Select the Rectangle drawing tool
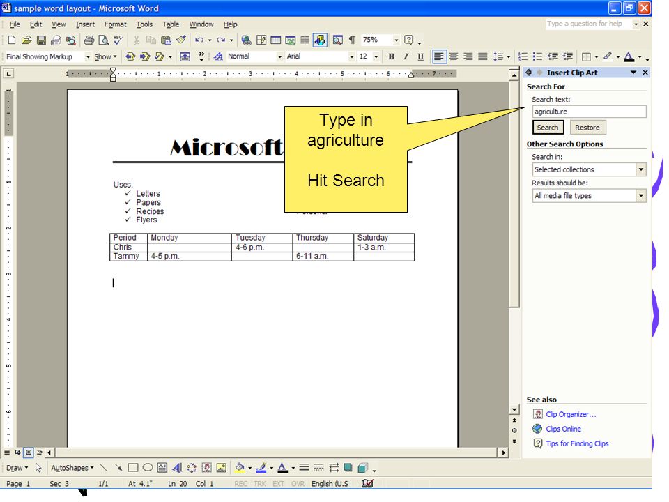669x502 pixels. pyautogui.click(x=133, y=469)
